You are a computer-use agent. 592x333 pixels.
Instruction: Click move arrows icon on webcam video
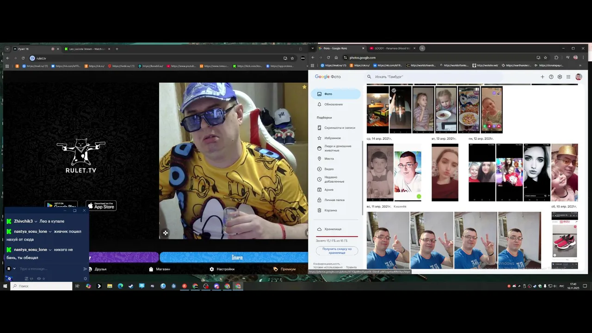166,233
